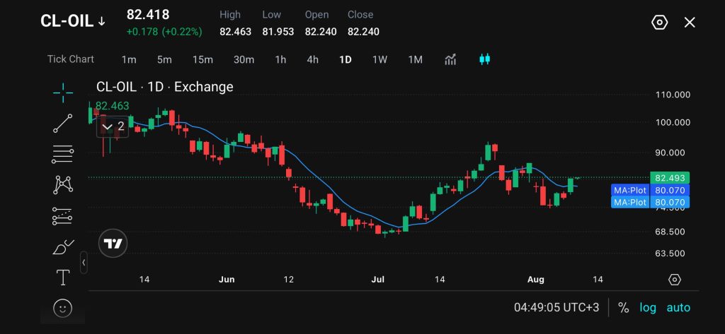Expand the indicator legend showing 2
Viewport: 725px width, 334px height.
pyautogui.click(x=113, y=126)
